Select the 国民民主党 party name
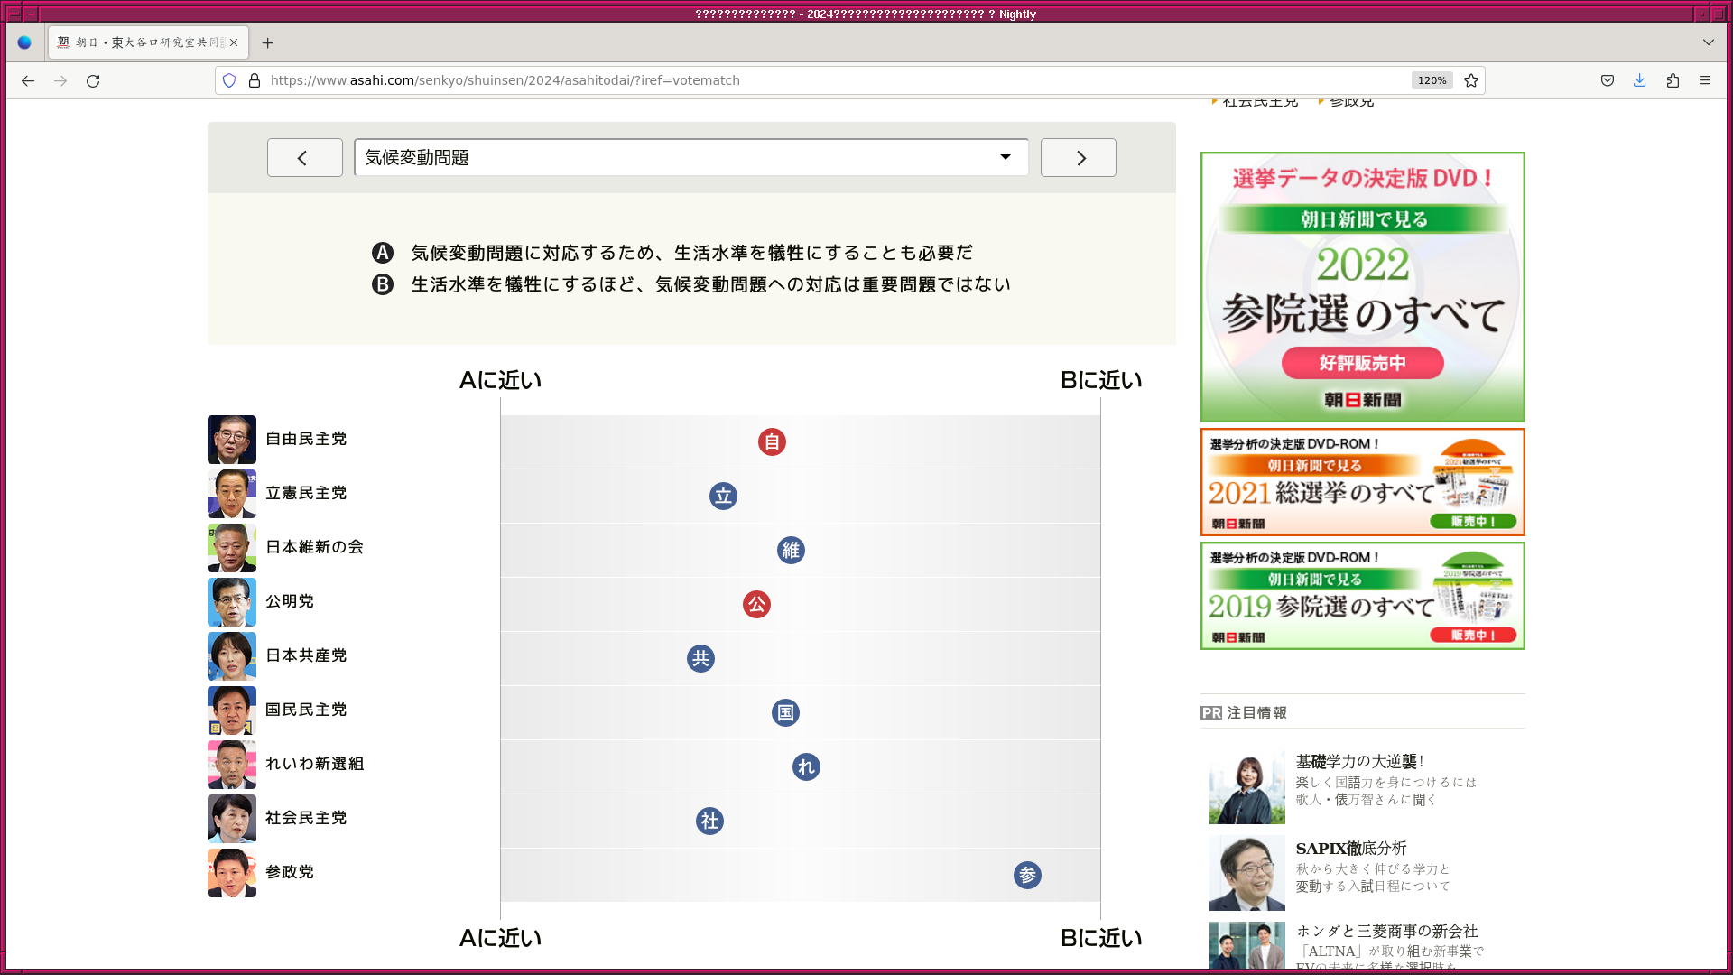Viewport: 1733px width, 975px height. click(x=306, y=710)
